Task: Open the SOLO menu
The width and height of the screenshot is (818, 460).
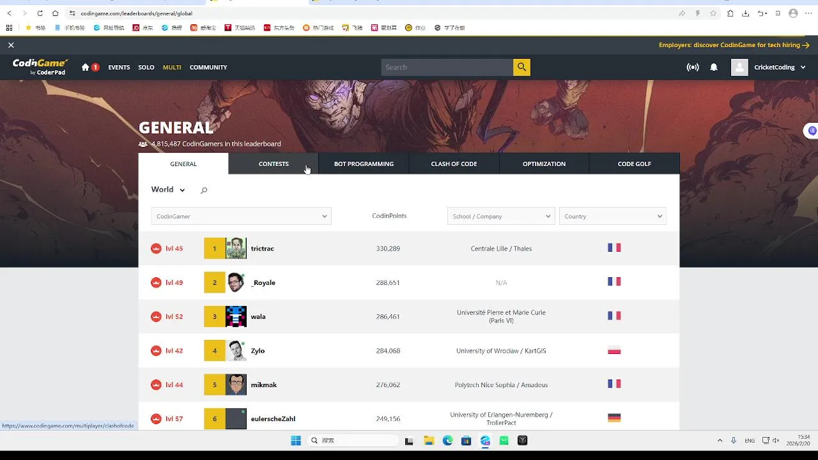Action: pos(146,67)
